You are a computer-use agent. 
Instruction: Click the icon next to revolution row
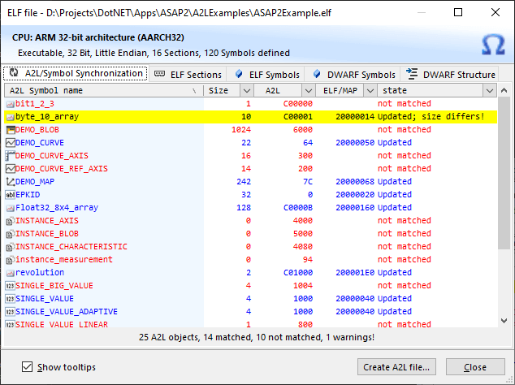(x=10, y=273)
